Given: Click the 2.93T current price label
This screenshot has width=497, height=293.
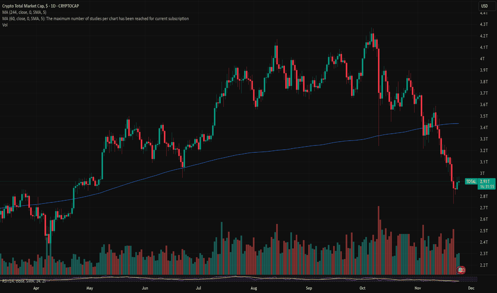Looking at the screenshot, I should [486, 182].
